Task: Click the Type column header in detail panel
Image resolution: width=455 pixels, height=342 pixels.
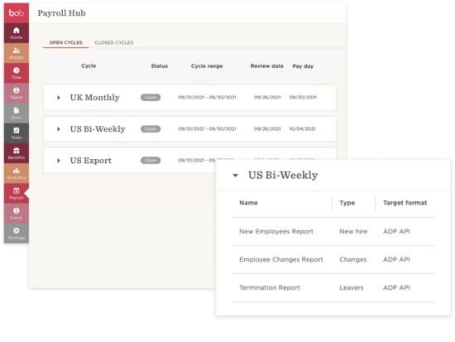Action: (x=347, y=203)
